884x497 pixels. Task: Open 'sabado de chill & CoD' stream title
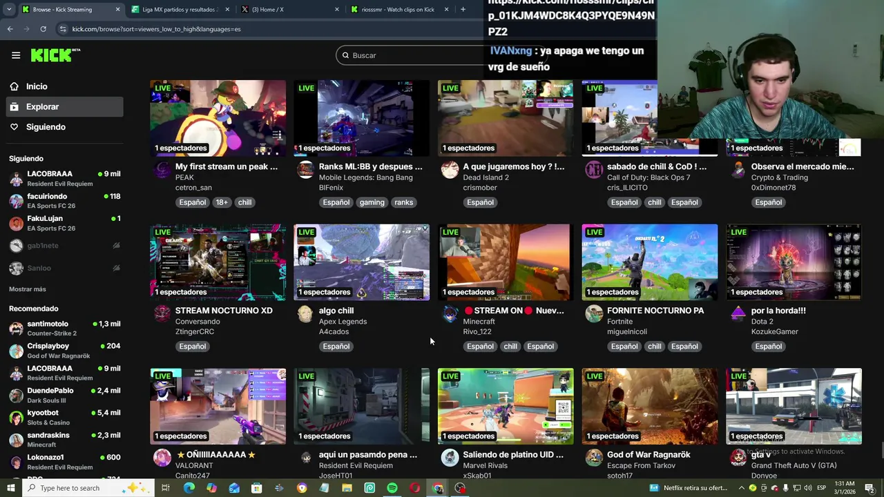coord(657,166)
